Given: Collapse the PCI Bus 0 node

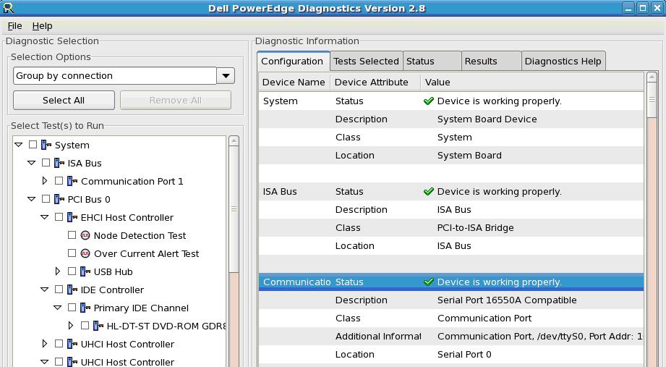Looking at the screenshot, I should click(31, 198).
